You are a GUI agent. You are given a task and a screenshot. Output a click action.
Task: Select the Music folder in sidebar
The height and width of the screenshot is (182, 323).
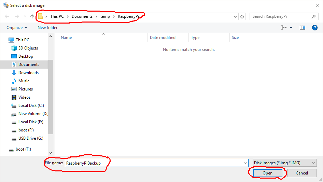click(x=24, y=81)
